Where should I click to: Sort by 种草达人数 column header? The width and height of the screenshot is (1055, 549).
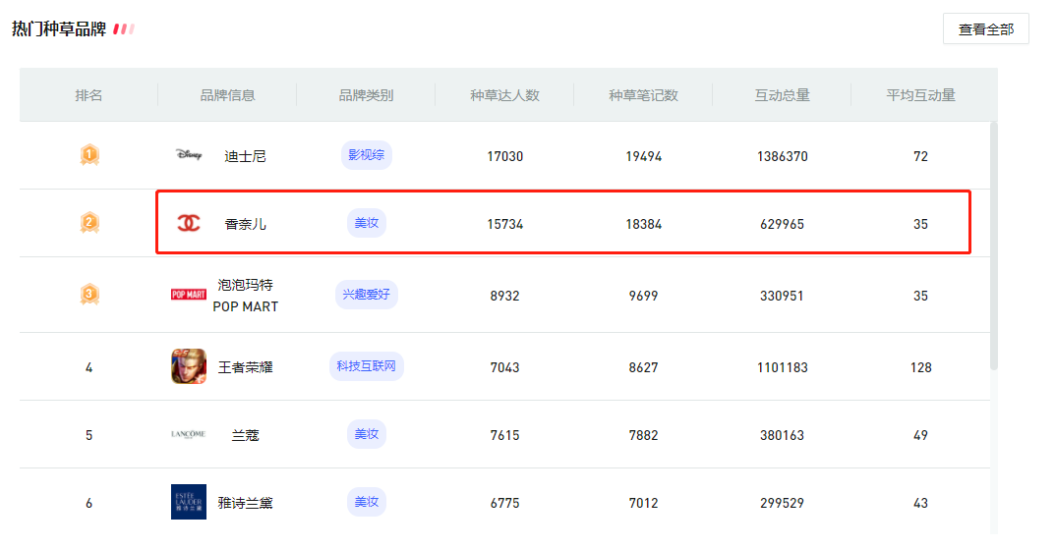click(504, 95)
